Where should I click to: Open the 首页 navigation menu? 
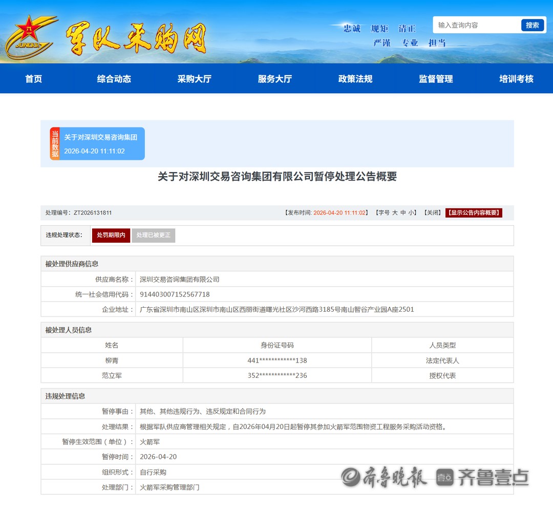tap(34, 79)
